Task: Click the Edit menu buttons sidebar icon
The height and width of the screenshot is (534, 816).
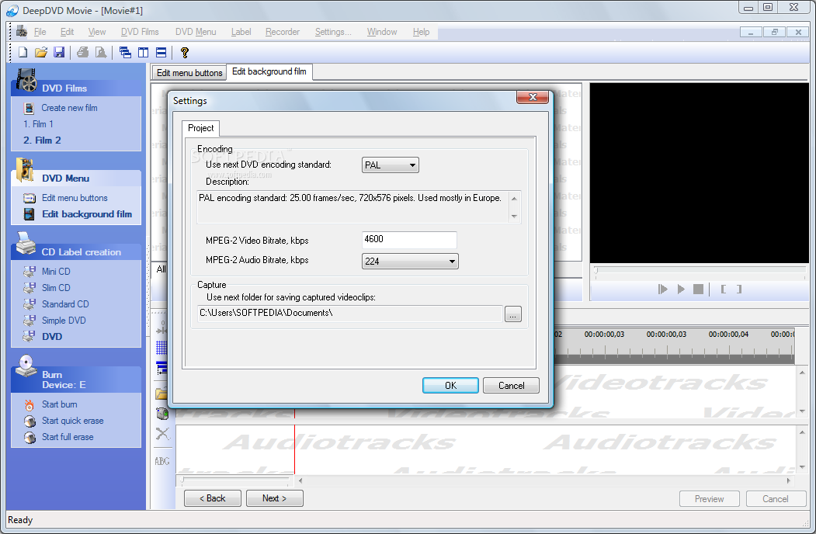Action: pyautogui.click(x=30, y=198)
